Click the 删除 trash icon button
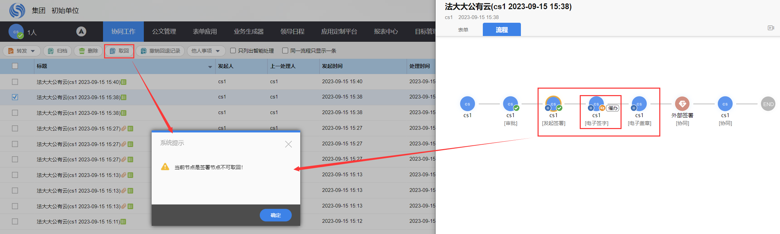This screenshot has height=234, width=780. coord(82,51)
